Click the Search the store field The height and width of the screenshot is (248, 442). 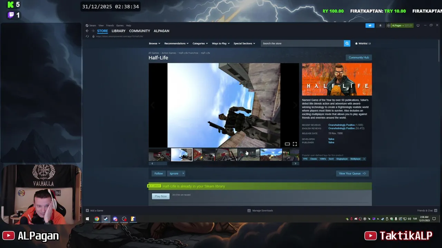pos(302,43)
